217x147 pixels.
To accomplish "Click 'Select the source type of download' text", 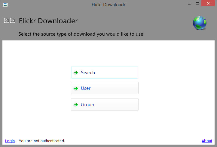I will click(57, 34).
